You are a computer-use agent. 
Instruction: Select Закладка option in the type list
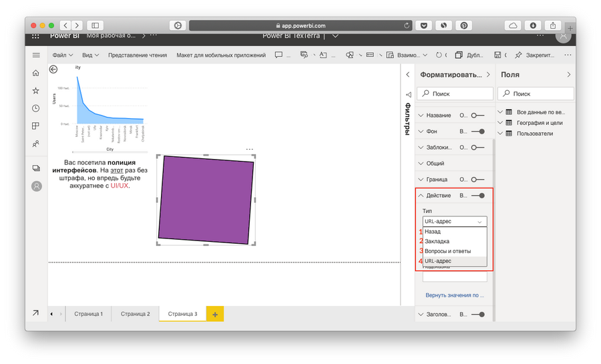coord(437,241)
